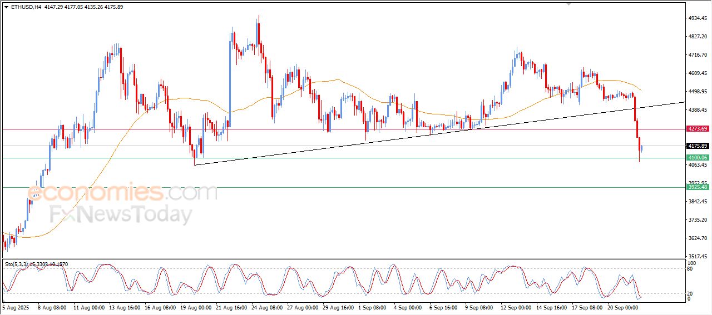Select the red 4273.69 price label
Image resolution: width=712 pixels, height=315 pixels.
click(x=698, y=129)
